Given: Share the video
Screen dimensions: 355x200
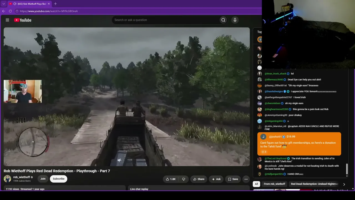Looking at the screenshot, I should [x=199, y=179].
